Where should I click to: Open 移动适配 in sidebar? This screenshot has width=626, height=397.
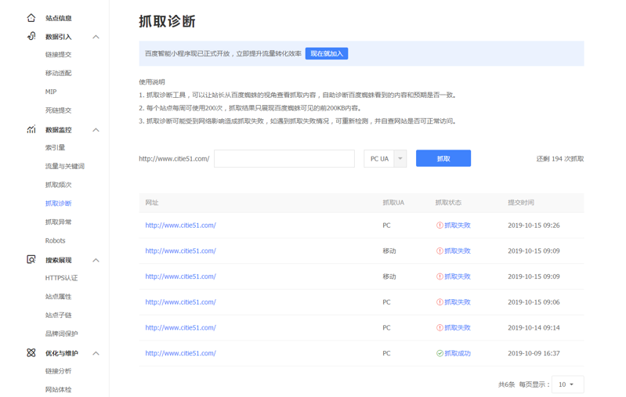tap(58, 73)
